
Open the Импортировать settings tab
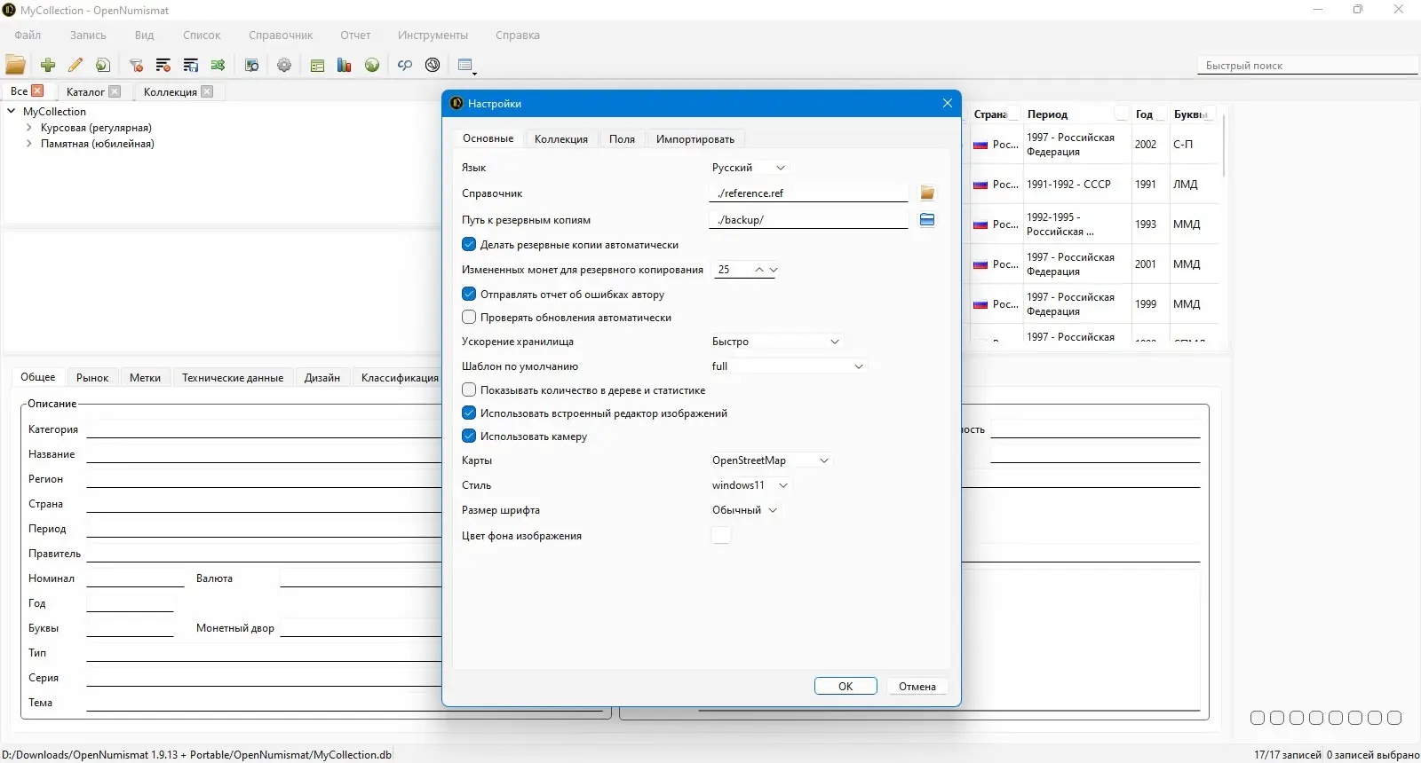pos(695,138)
